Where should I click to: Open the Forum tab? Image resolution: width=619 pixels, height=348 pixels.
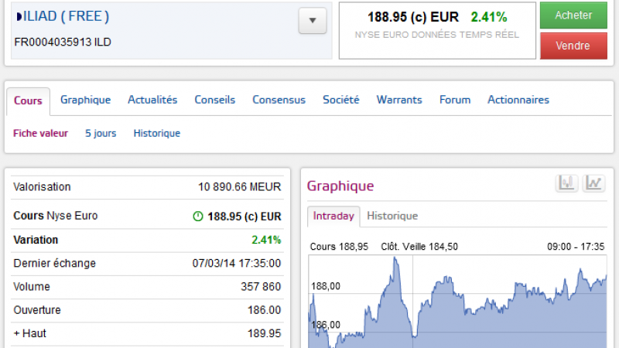pos(455,100)
